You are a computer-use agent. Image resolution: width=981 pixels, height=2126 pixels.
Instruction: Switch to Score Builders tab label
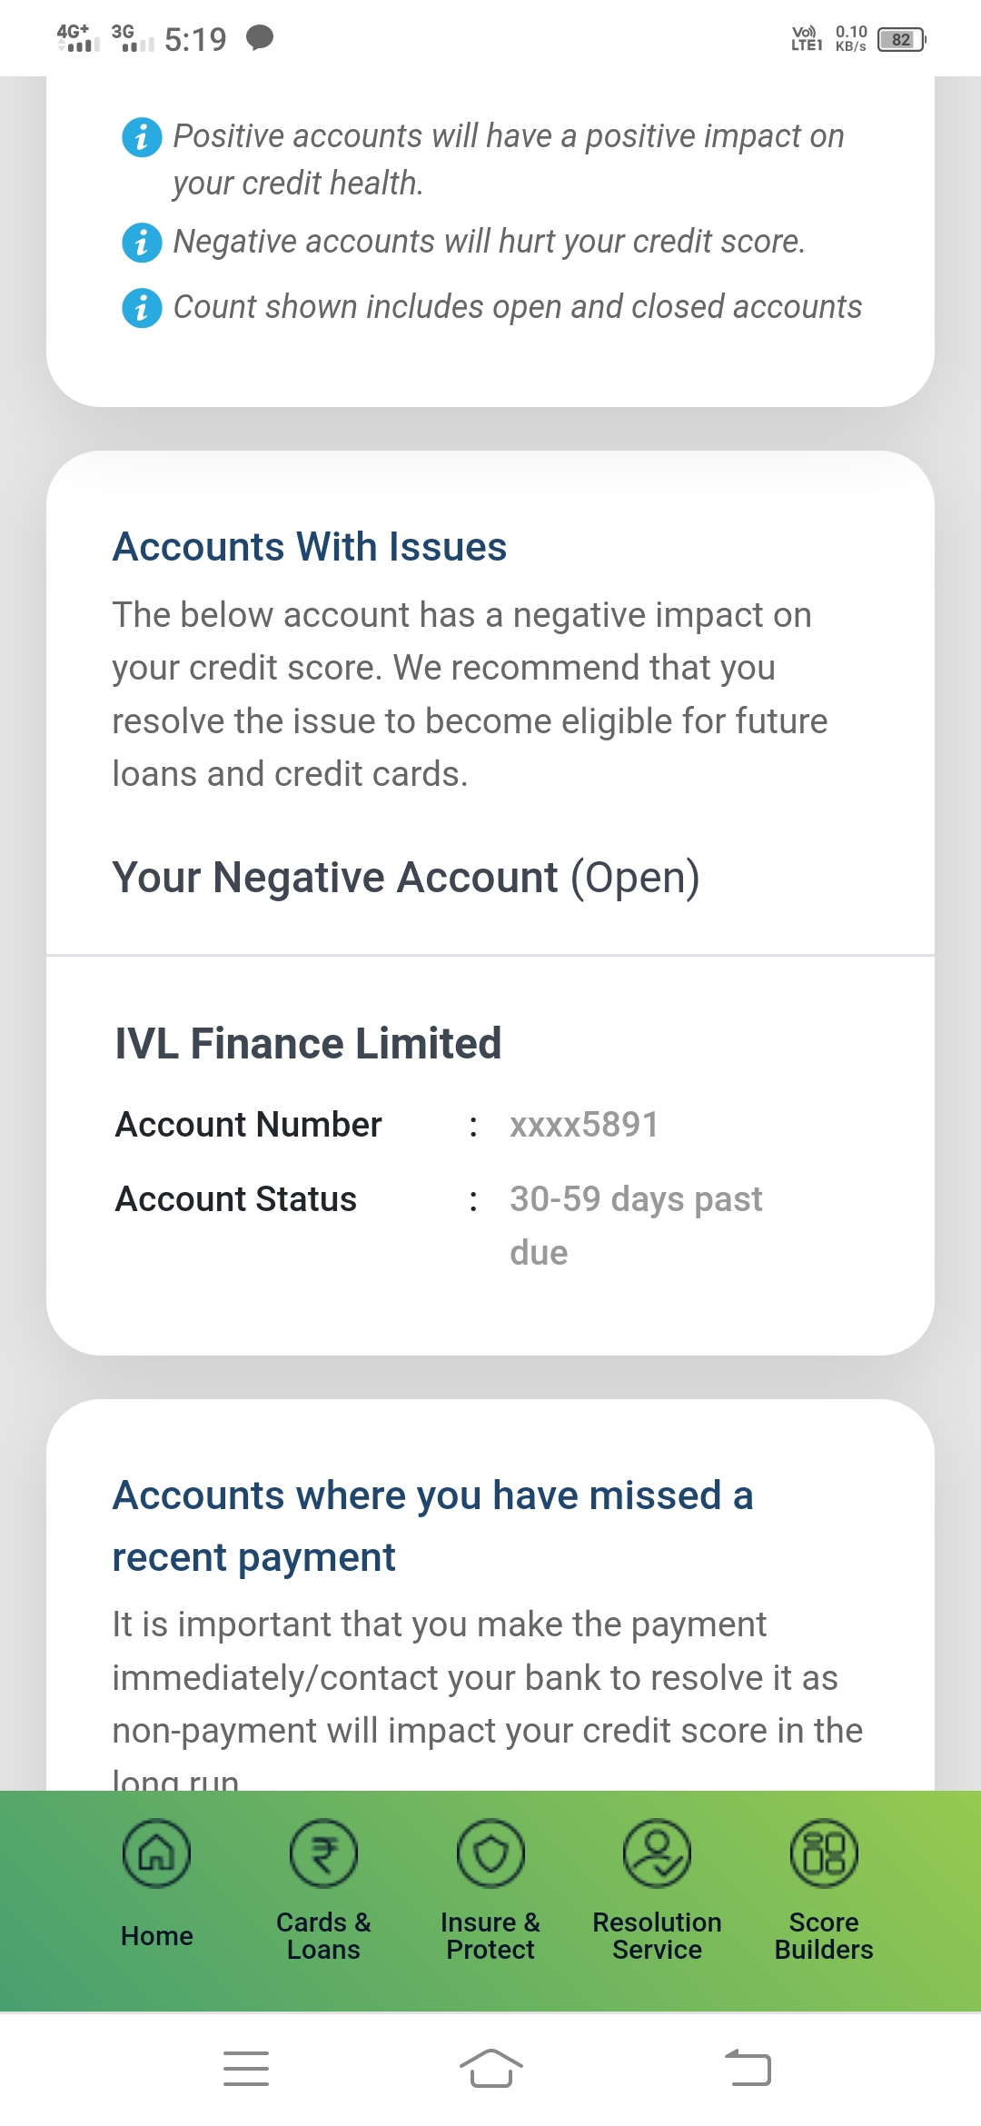(824, 1936)
